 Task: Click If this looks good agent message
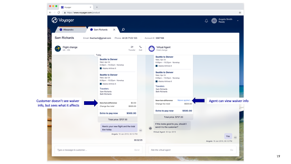point(172,126)
